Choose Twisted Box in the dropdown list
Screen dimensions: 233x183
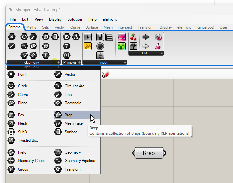coord(30,140)
